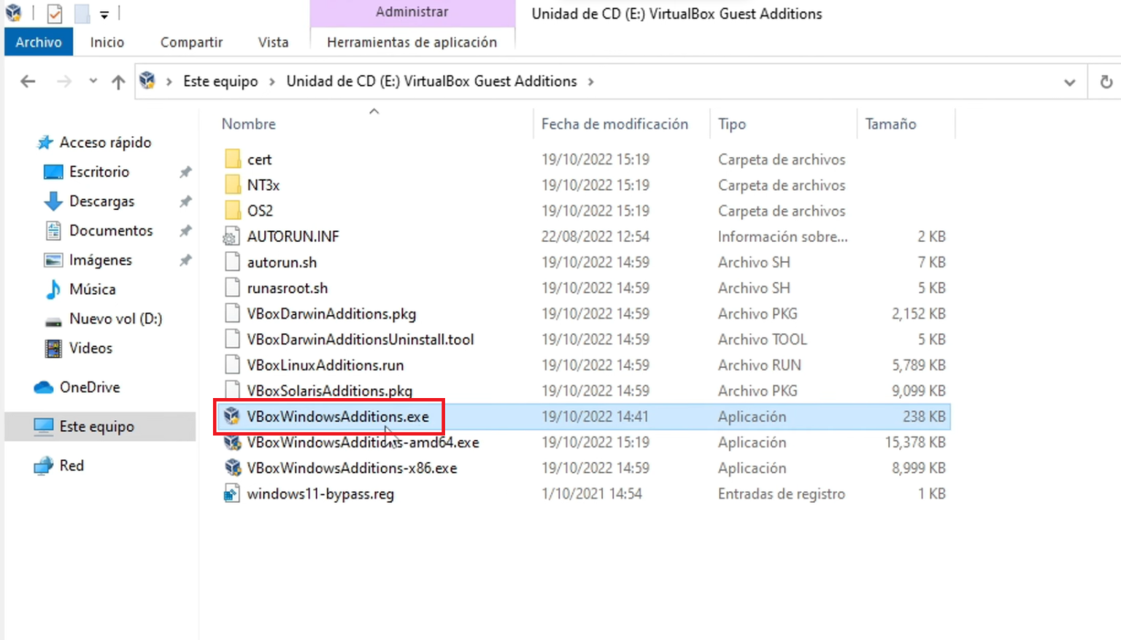The image size is (1121, 640).
Task: Switch to the Vista ribbon tab
Action: (273, 42)
